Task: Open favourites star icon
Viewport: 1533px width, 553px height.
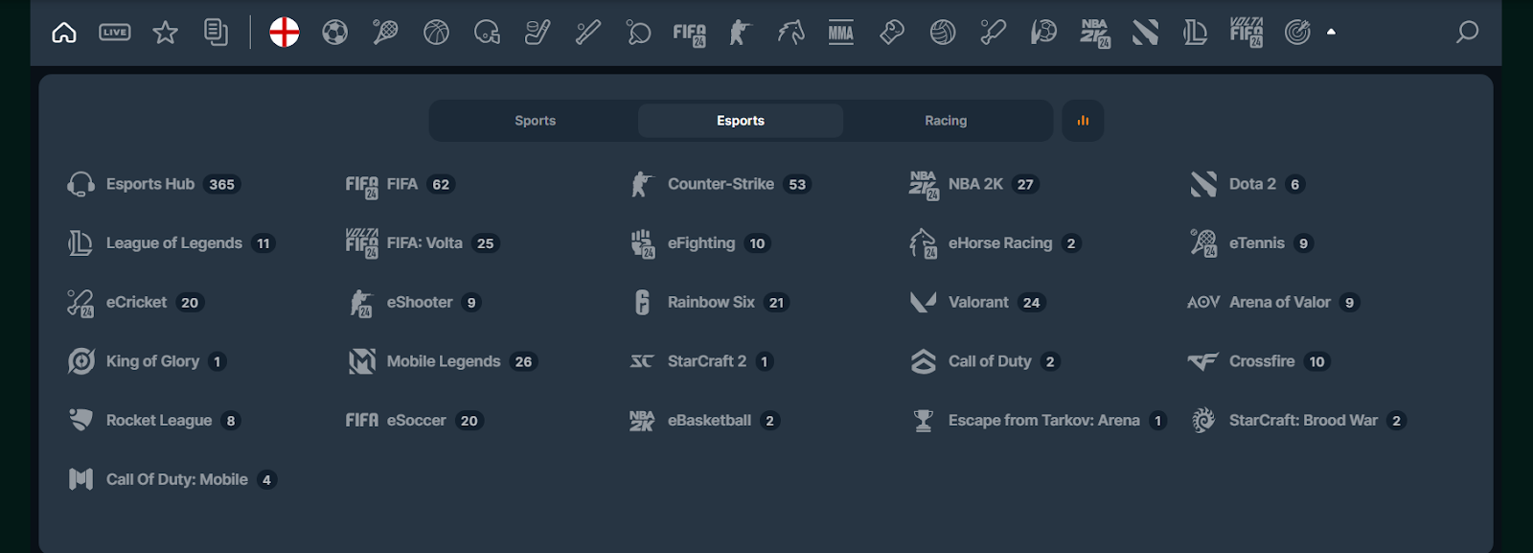Action: point(166,33)
